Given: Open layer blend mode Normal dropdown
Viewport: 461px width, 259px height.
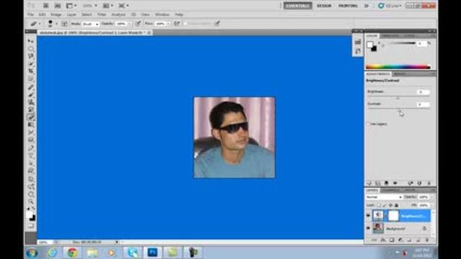Looking at the screenshot, I should click(x=384, y=197).
